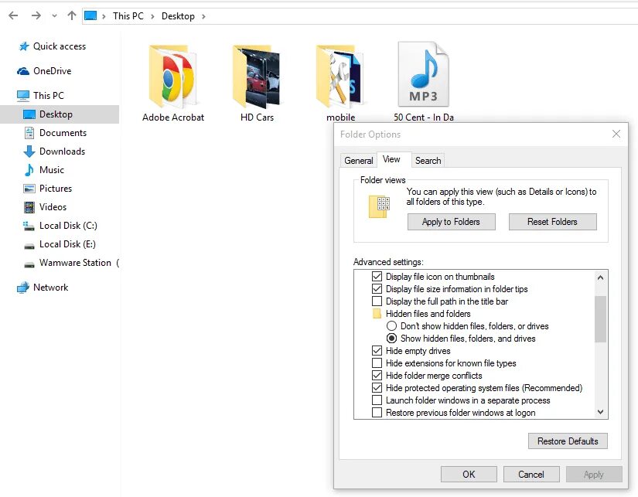The width and height of the screenshot is (638, 497).
Task: Click 'Desktop' breadcrumb in address bar
Action: coord(178,16)
